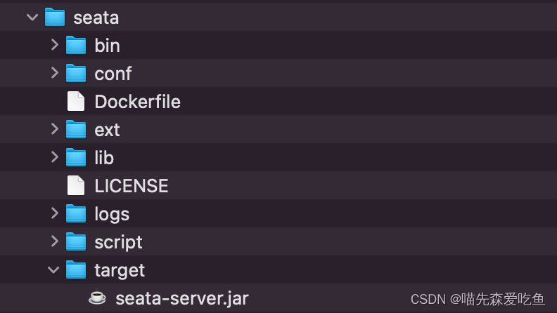Select the LICENSE file name
Image resolution: width=557 pixels, height=313 pixels.
[x=132, y=185]
